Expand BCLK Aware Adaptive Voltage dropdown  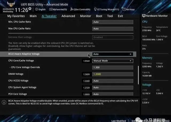113,54
